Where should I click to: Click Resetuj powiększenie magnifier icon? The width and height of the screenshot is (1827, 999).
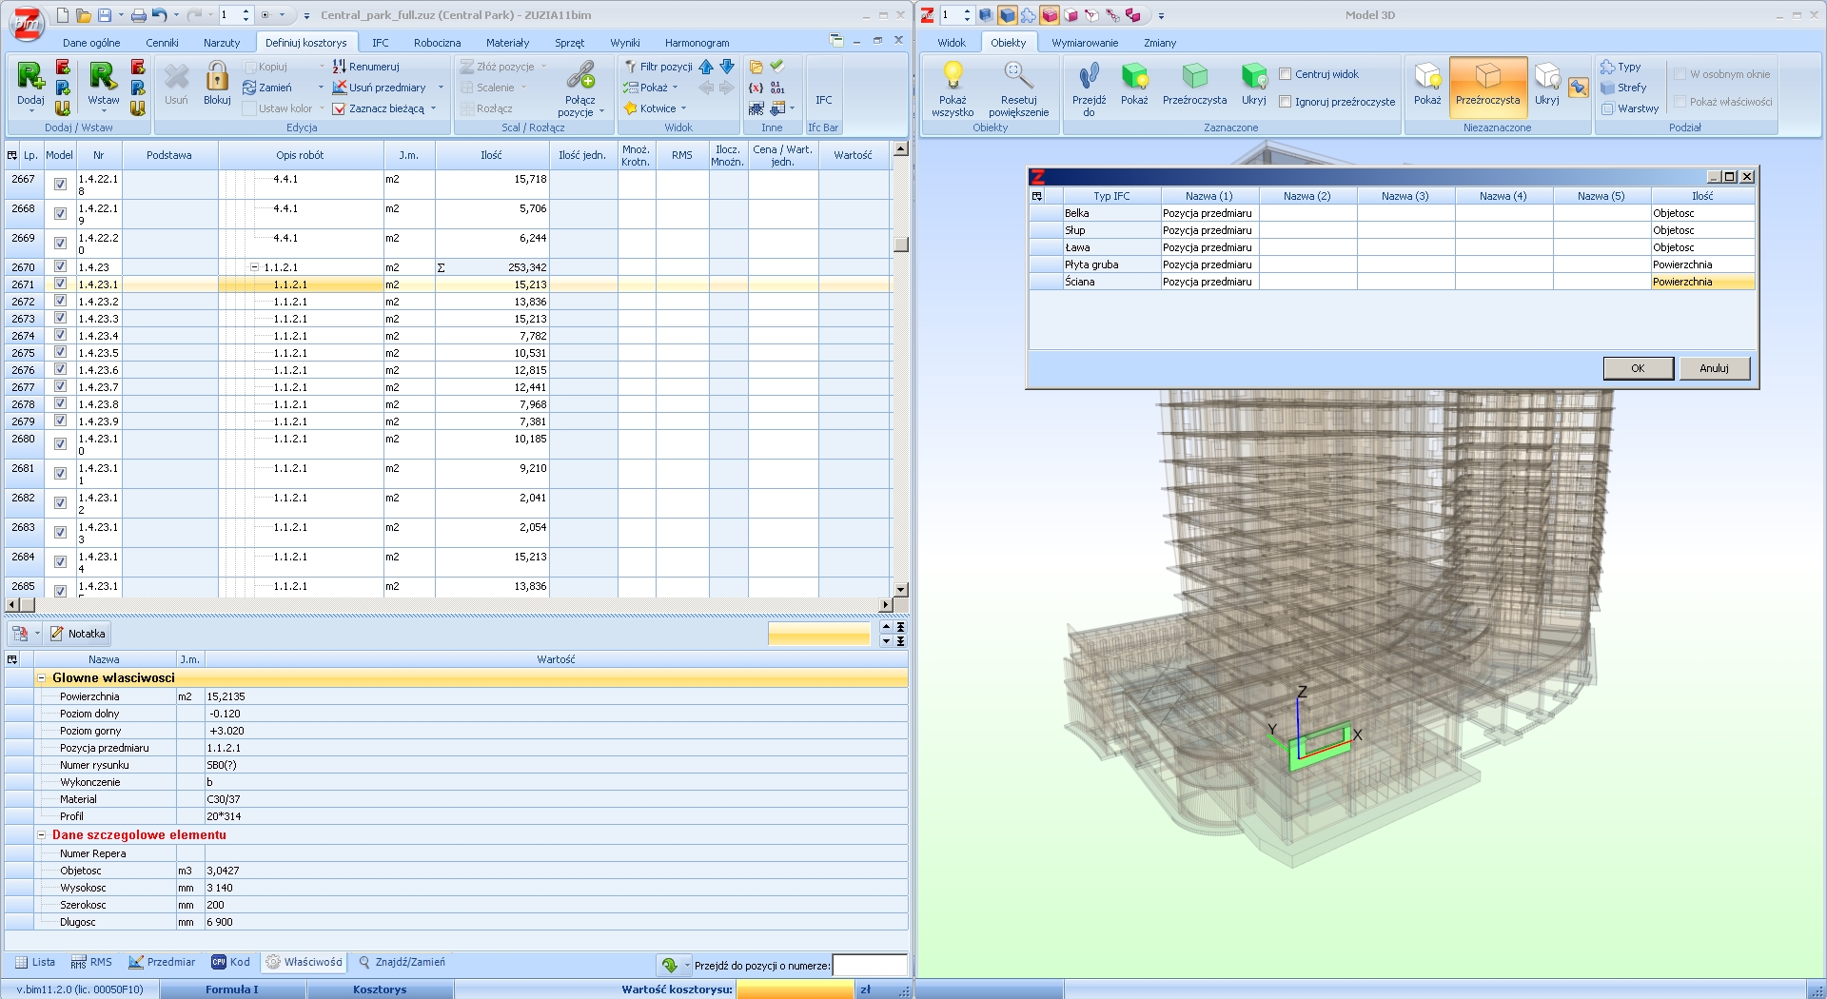click(x=1017, y=76)
